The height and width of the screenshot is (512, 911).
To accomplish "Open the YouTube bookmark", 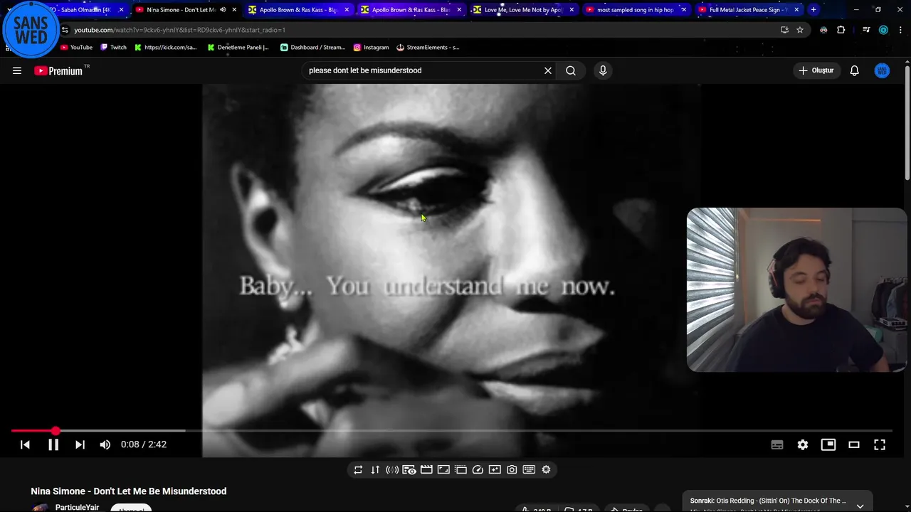I will pyautogui.click(x=76, y=48).
